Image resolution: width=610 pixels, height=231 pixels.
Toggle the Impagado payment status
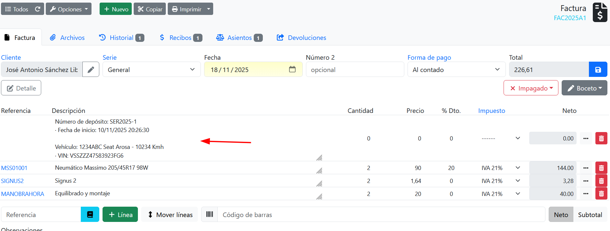[531, 88]
